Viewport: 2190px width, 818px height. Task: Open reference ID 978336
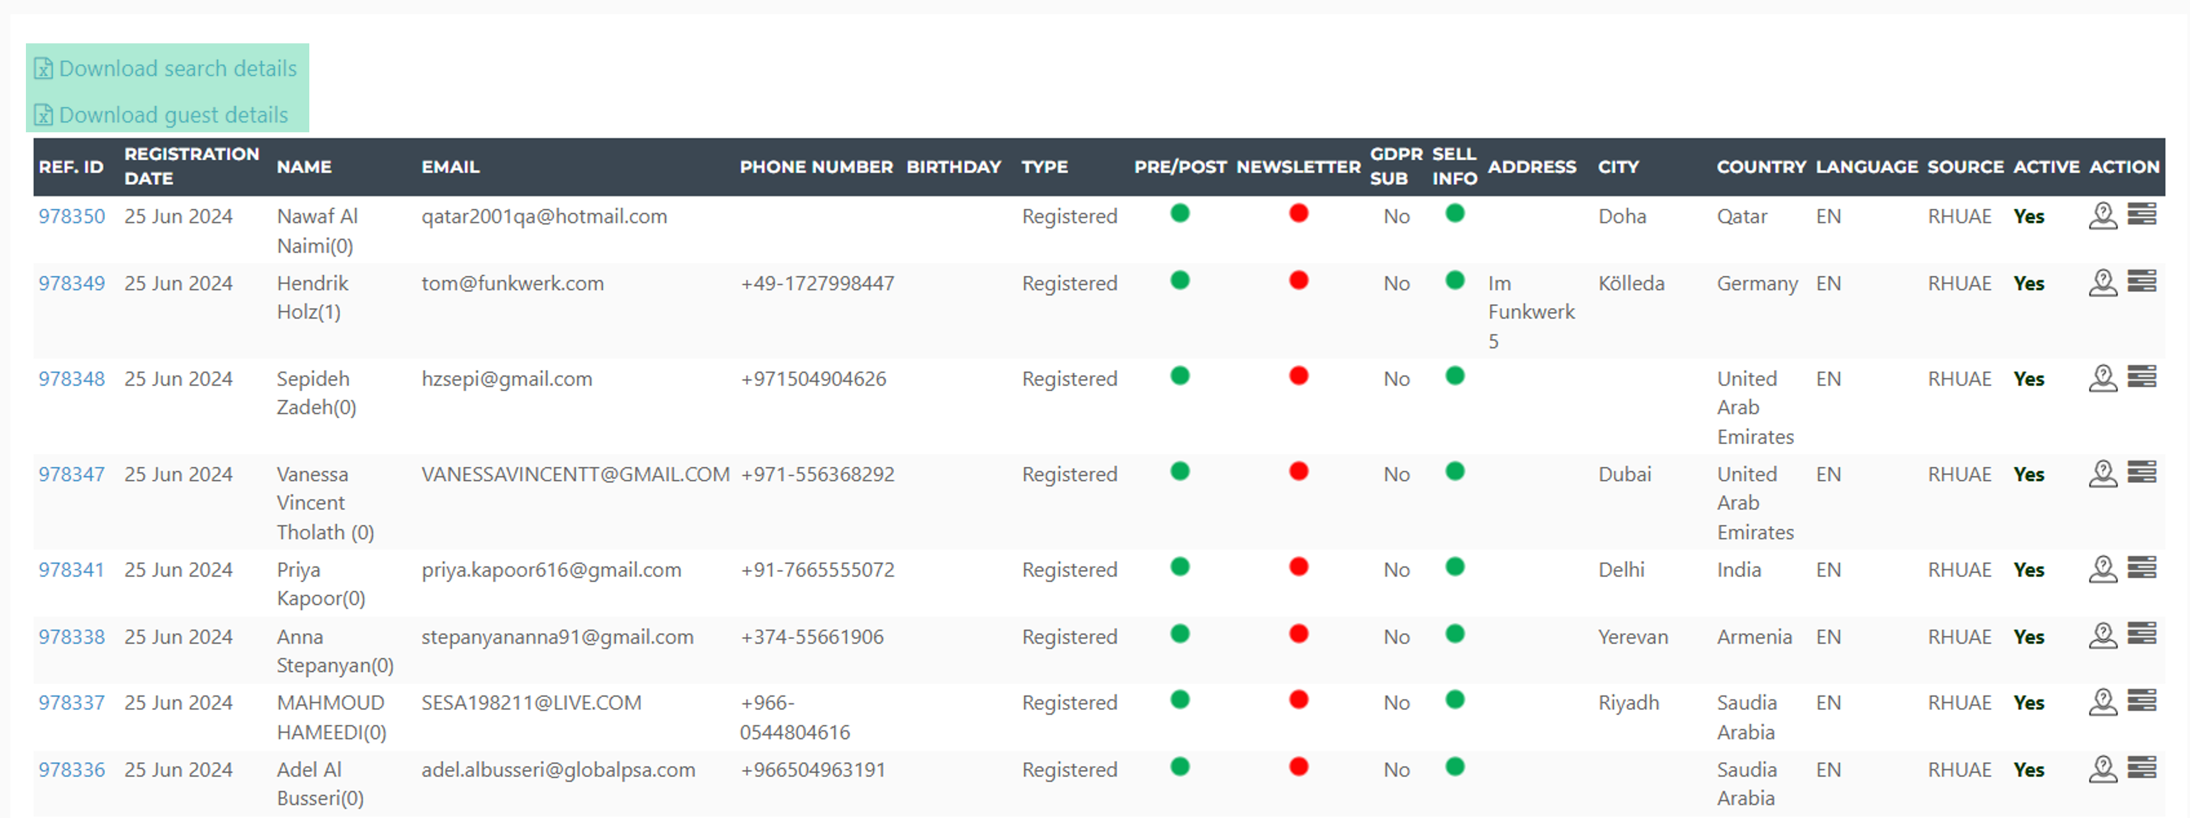(x=72, y=771)
